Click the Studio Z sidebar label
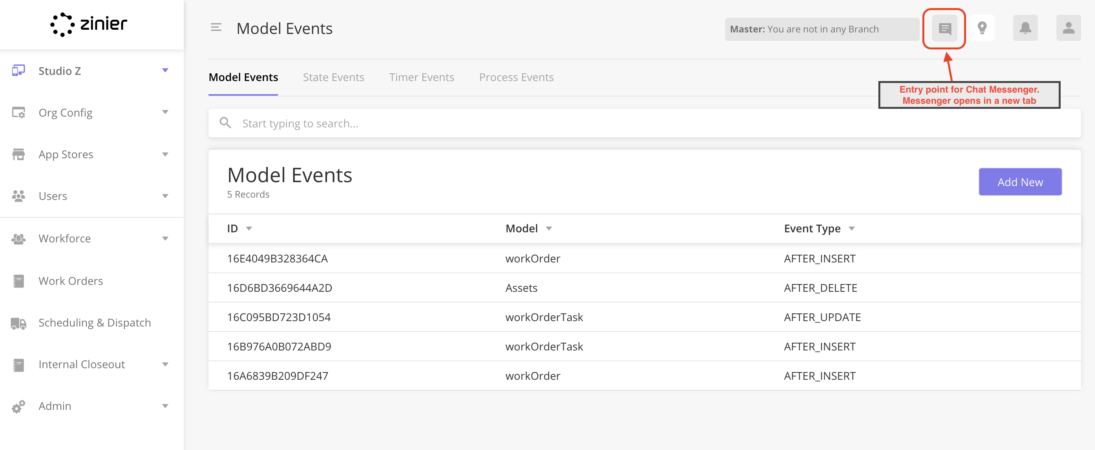 [x=59, y=71]
